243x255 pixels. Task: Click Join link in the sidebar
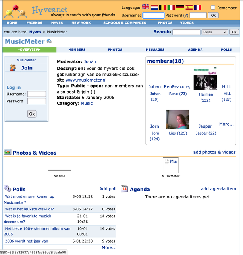[27, 68]
